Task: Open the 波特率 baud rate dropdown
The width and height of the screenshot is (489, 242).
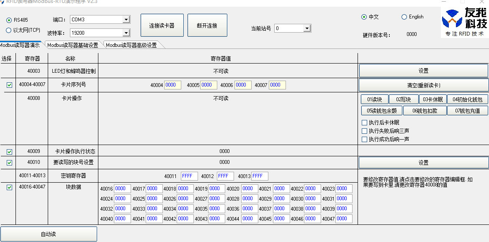Action: [x=127, y=32]
